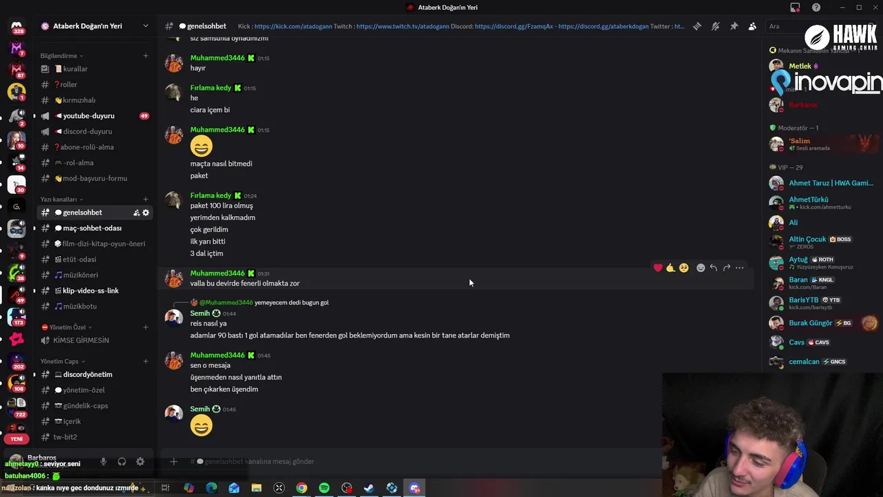Jump to replied message from @Muhammed3446
This screenshot has height=497, width=883.
coord(264,302)
